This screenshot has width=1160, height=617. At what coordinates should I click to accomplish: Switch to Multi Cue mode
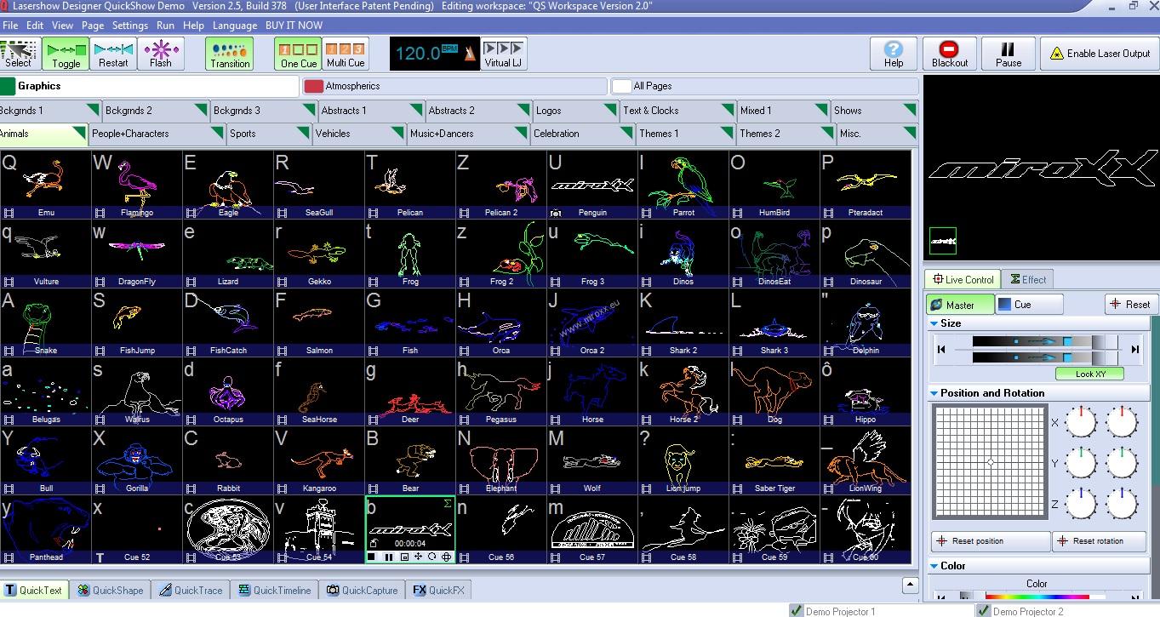coord(346,53)
